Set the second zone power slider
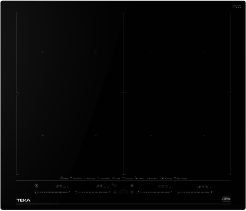 92,192
